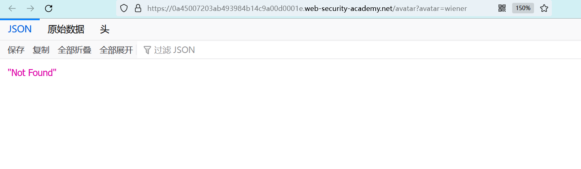The image size is (581, 169).
Task: Reload the current page
Action: 49,8
